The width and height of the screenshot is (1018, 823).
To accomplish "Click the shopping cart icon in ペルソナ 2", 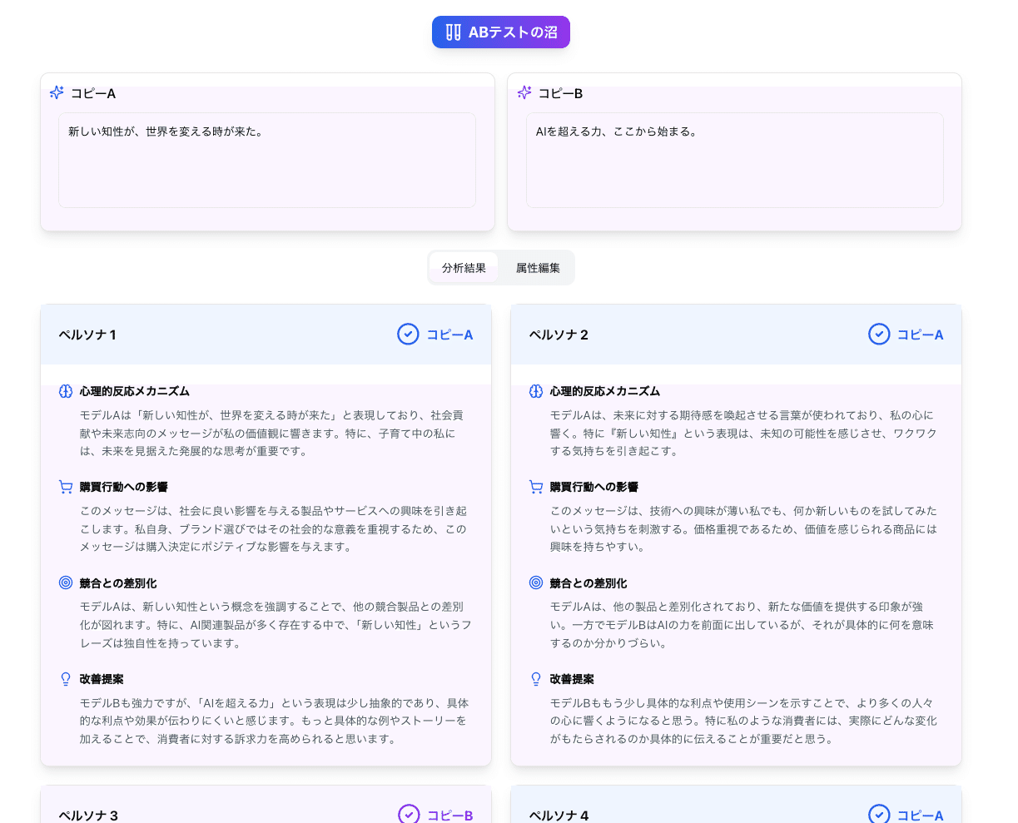I will point(536,487).
